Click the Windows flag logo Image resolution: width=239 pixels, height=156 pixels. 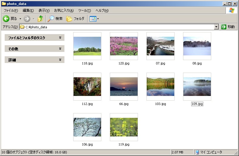(231, 10)
